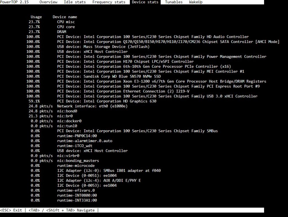
Task: Select the Mass Storage Device JetFlash row
Action: point(88,47)
